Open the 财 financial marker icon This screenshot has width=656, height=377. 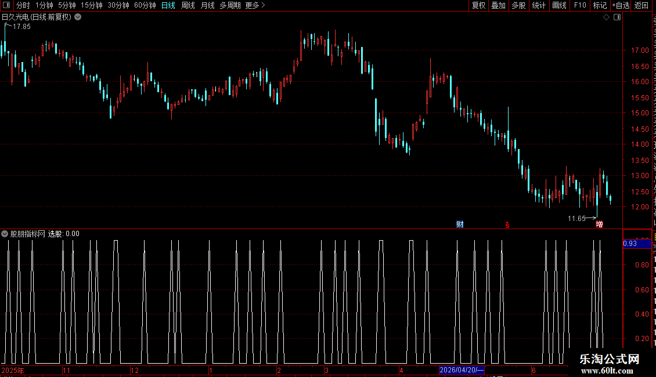coord(460,224)
